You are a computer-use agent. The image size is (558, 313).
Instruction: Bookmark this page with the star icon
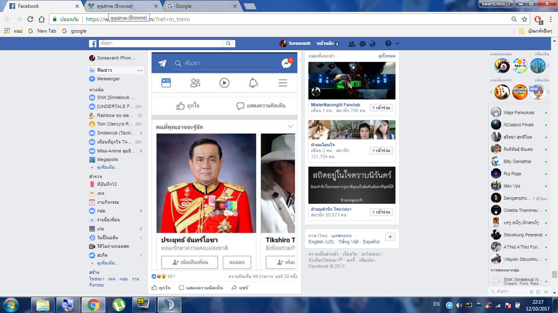click(x=525, y=19)
